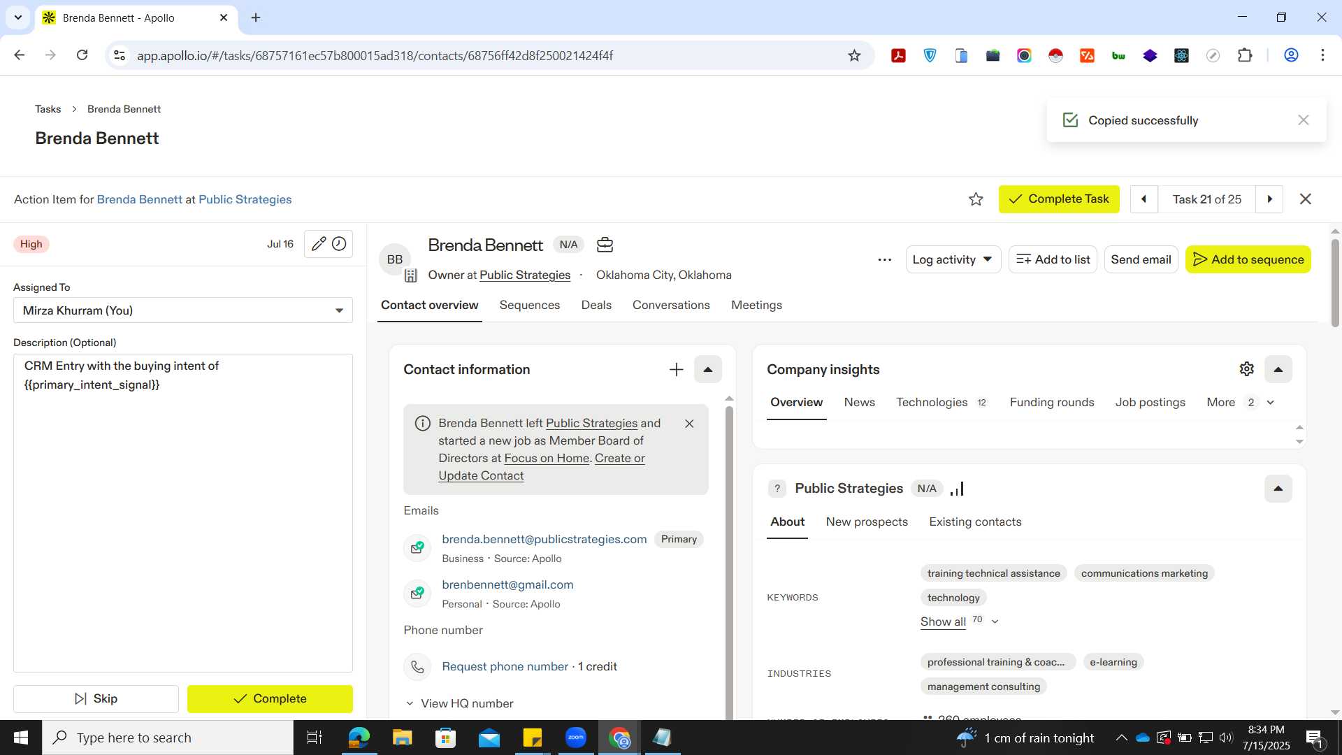
Task: Click the yellow Complete Task button
Action: pos(1059,199)
